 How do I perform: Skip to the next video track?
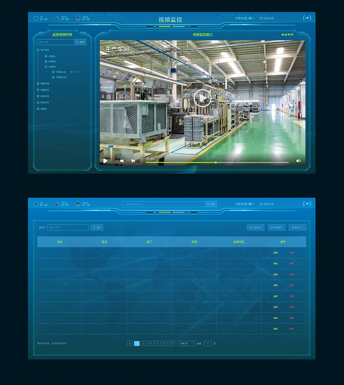[x=133, y=161]
